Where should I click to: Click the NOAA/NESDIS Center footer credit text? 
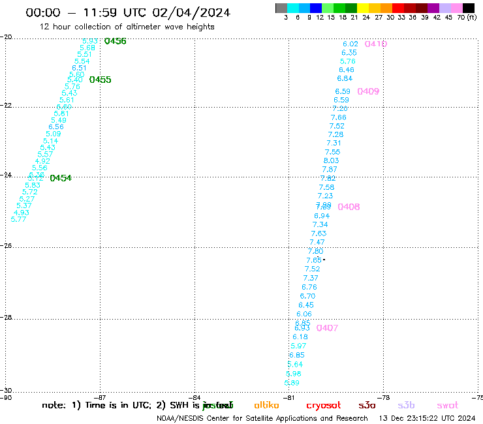[262, 418]
